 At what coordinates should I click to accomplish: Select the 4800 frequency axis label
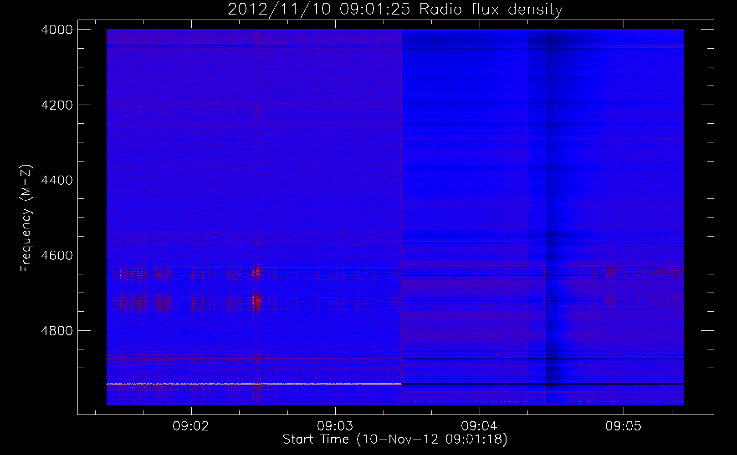coord(57,330)
